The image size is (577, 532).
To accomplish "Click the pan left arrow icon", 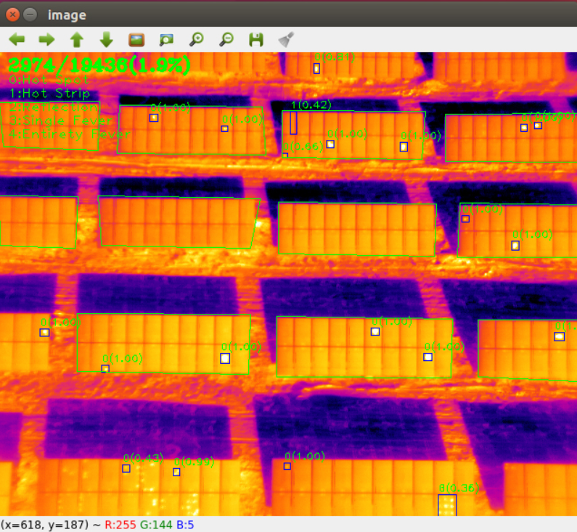I will (x=17, y=39).
